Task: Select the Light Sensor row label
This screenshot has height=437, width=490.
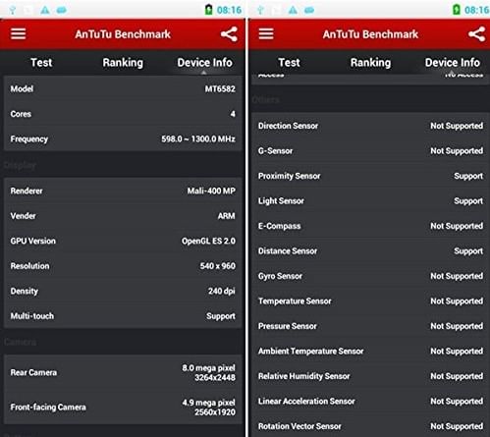Action: tap(281, 201)
